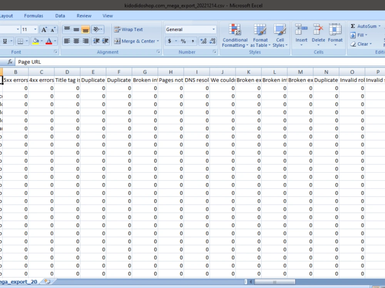Click Merge & Center button
385x288 pixels.
coord(134,41)
